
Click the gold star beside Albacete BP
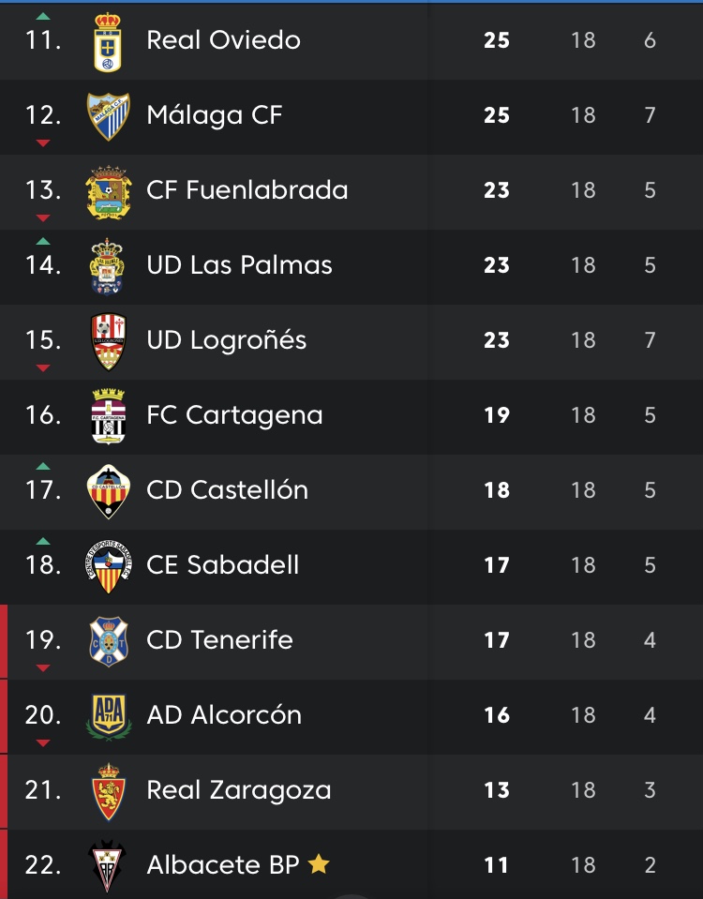click(x=319, y=864)
